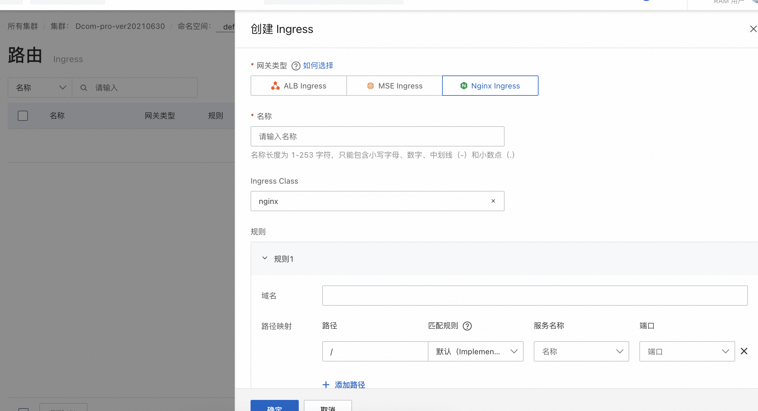Click the 网关类型 help question icon

click(296, 66)
